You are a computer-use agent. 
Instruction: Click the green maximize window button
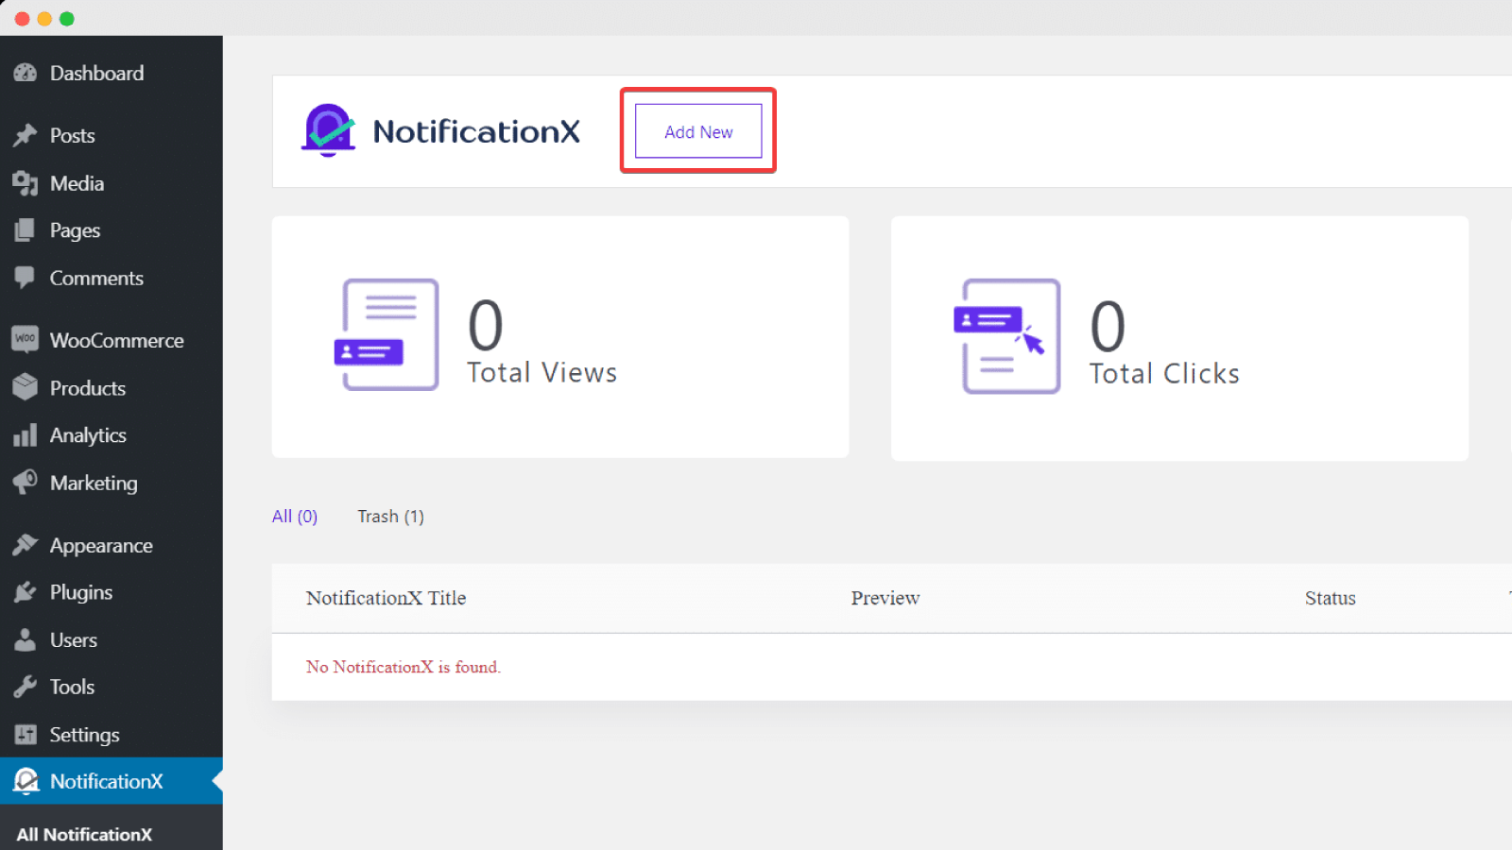(67, 19)
